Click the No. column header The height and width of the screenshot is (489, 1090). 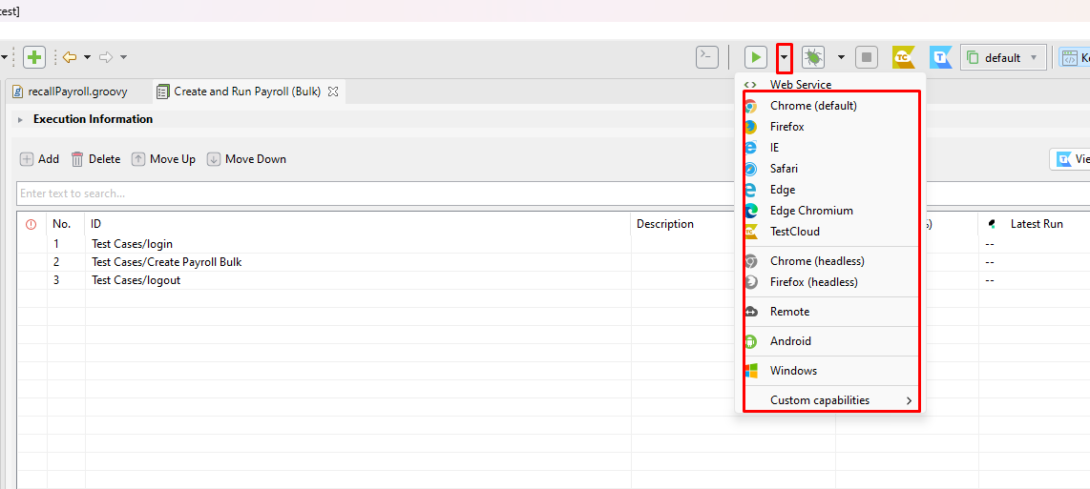pyautogui.click(x=66, y=224)
